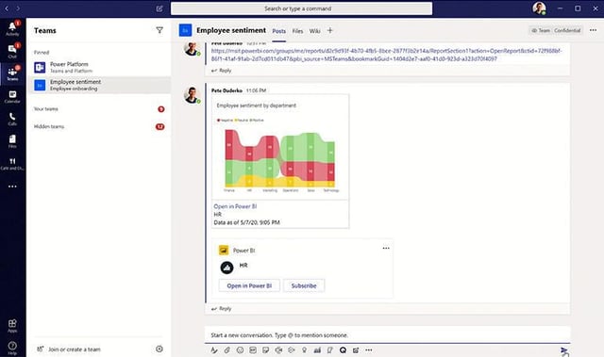Image resolution: width=604 pixels, height=357 pixels.
Task: Reply to the chart post
Action: pyautogui.click(x=222, y=309)
